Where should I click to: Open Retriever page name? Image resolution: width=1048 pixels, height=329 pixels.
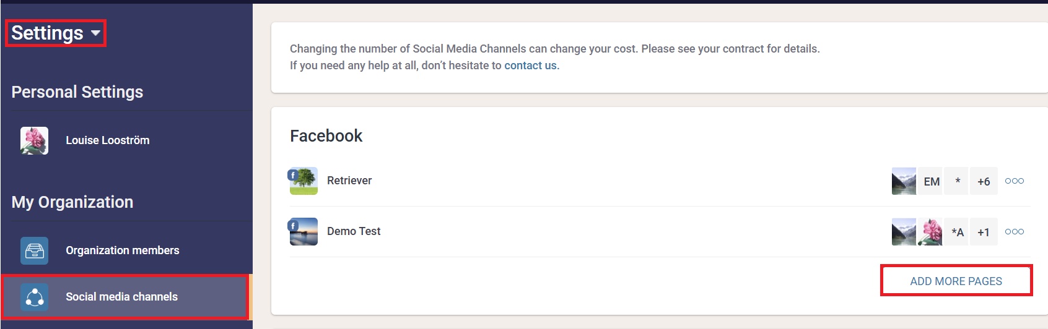coord(349,181)
